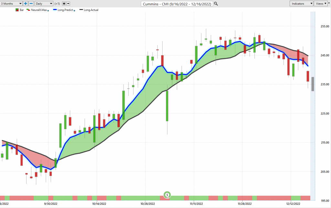The width and height of the screenshot is (331, 208).
Task: Click the gray price marker on right edge
Action: tap(313, 84)
